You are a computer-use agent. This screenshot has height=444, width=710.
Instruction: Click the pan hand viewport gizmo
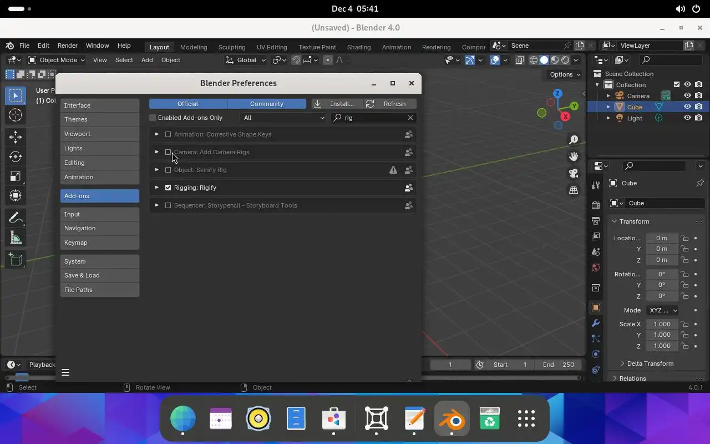click(x=574, y=157)
